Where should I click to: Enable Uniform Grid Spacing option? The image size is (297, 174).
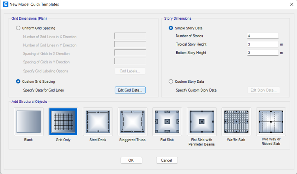click(x=18, y=28)
